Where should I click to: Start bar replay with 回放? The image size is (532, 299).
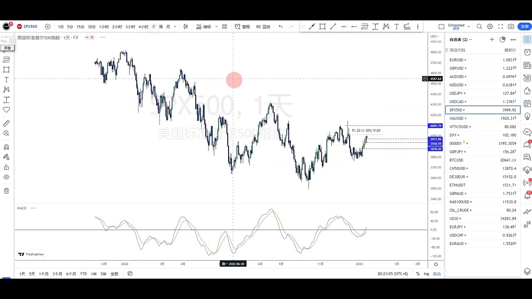[x=263, y=27]
